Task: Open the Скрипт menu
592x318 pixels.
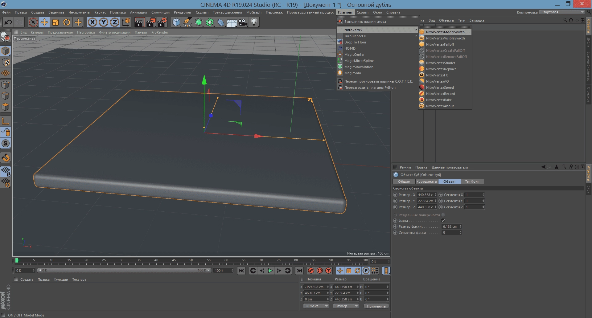Action: 363,12
